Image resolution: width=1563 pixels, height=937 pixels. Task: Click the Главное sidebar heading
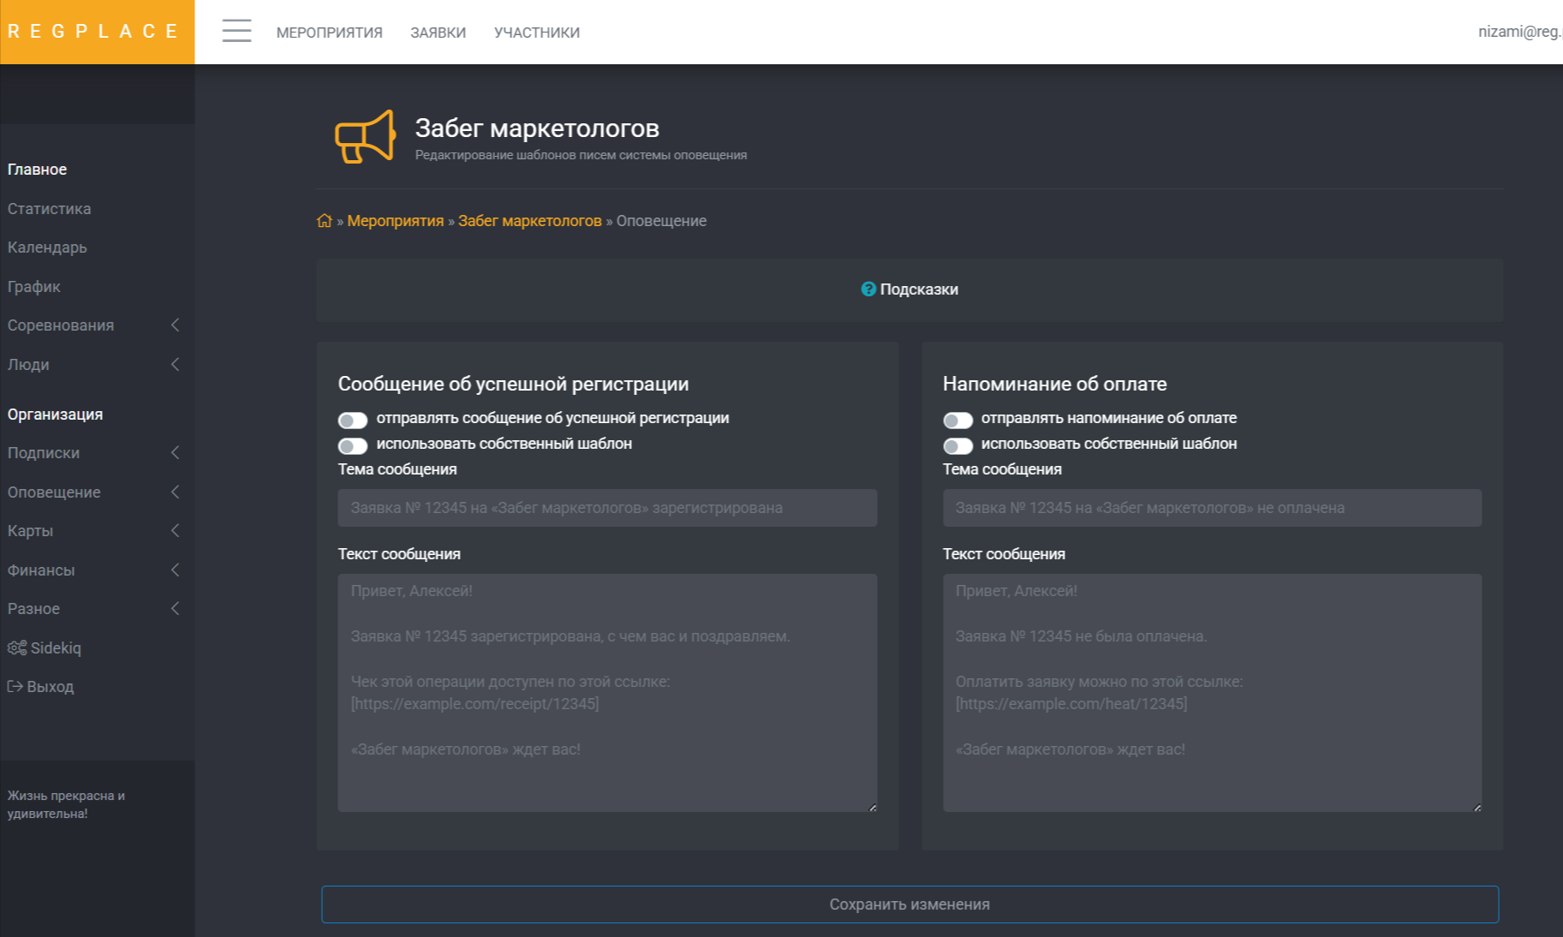(37, 169)
